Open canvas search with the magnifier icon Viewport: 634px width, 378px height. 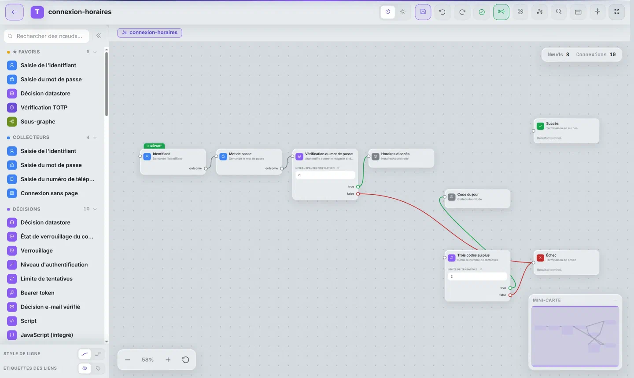tap(559, 12)
